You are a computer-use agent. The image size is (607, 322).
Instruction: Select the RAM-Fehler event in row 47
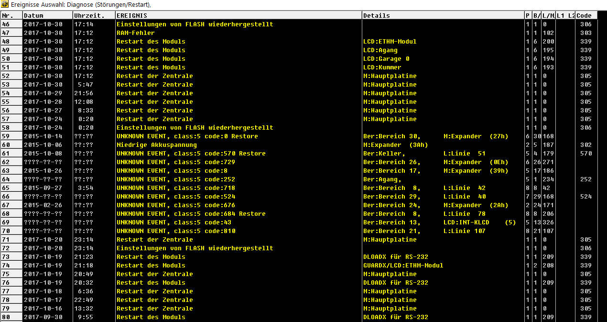[x=136, y=33]
